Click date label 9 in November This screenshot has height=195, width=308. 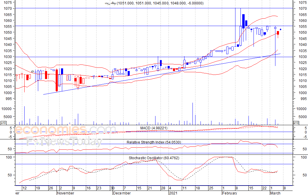point(74,188)
